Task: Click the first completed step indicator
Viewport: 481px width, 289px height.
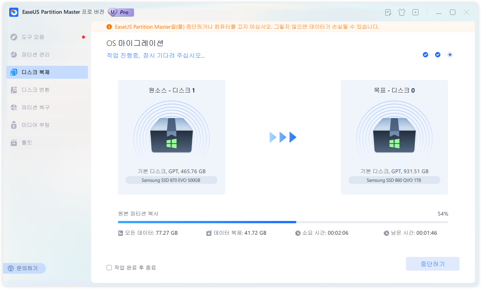Action: coord(425,55)
